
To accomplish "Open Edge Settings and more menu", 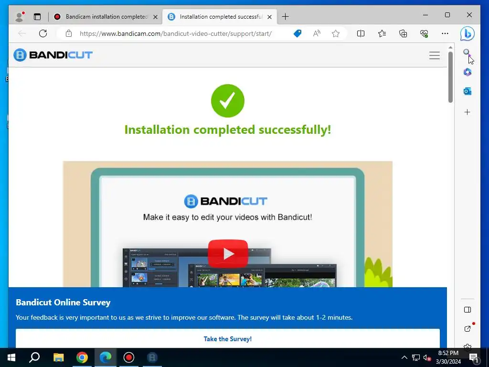I will tap(445, 33).
